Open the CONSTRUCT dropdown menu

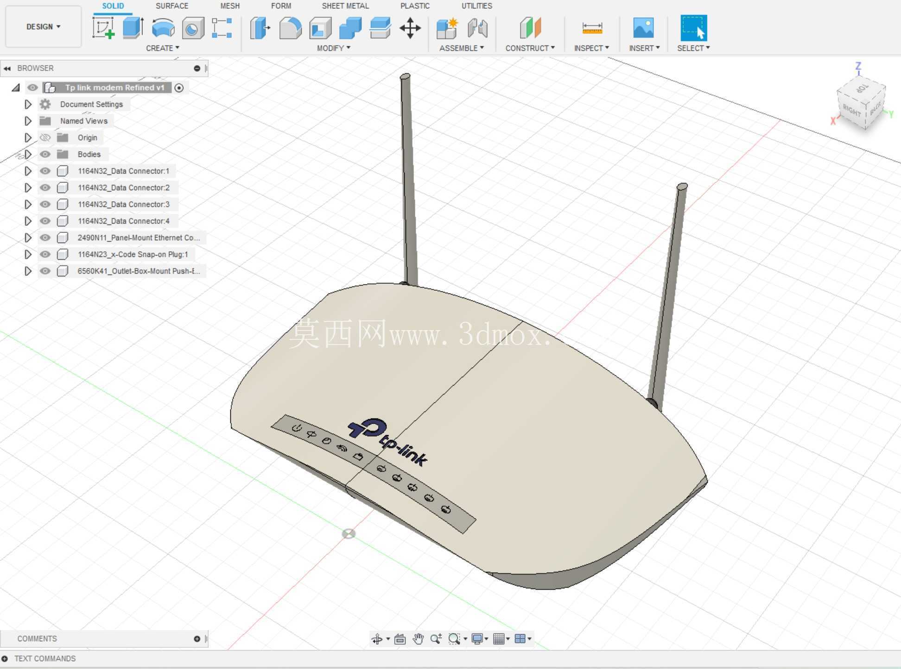[530, 48]
